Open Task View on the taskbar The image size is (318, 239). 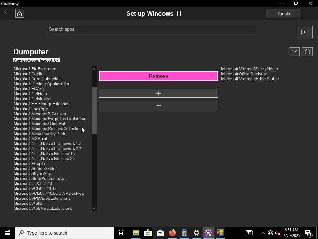121,233
